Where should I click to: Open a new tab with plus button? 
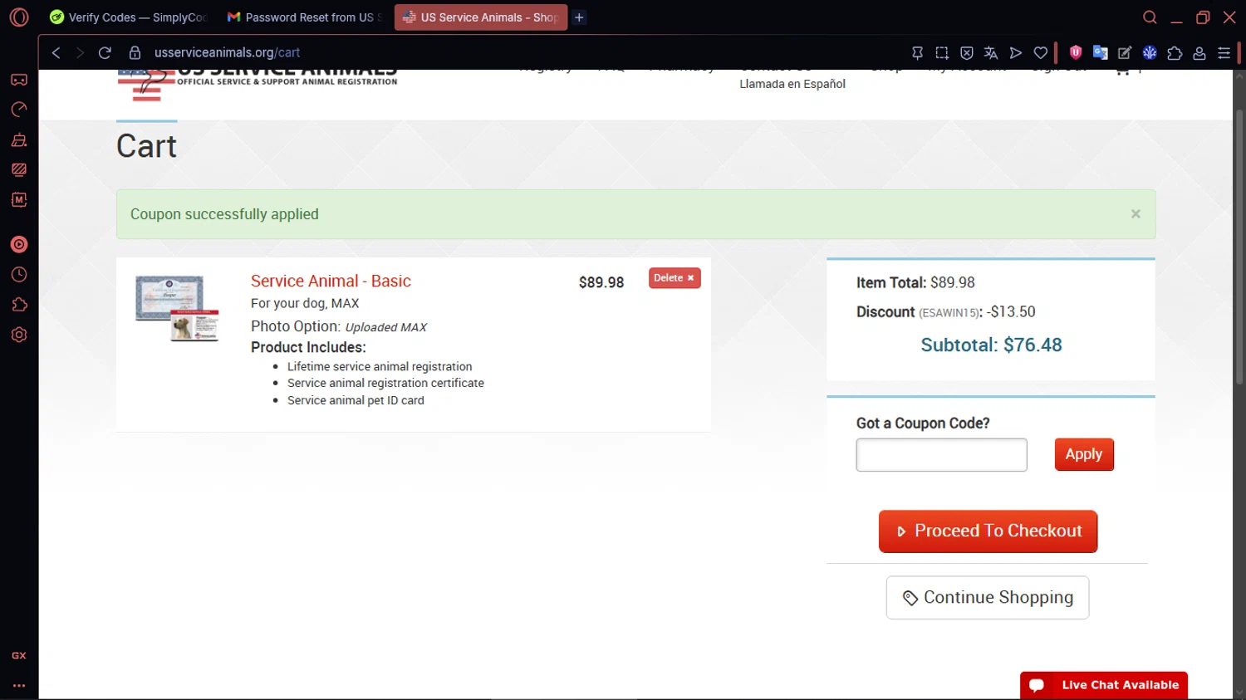579,17
